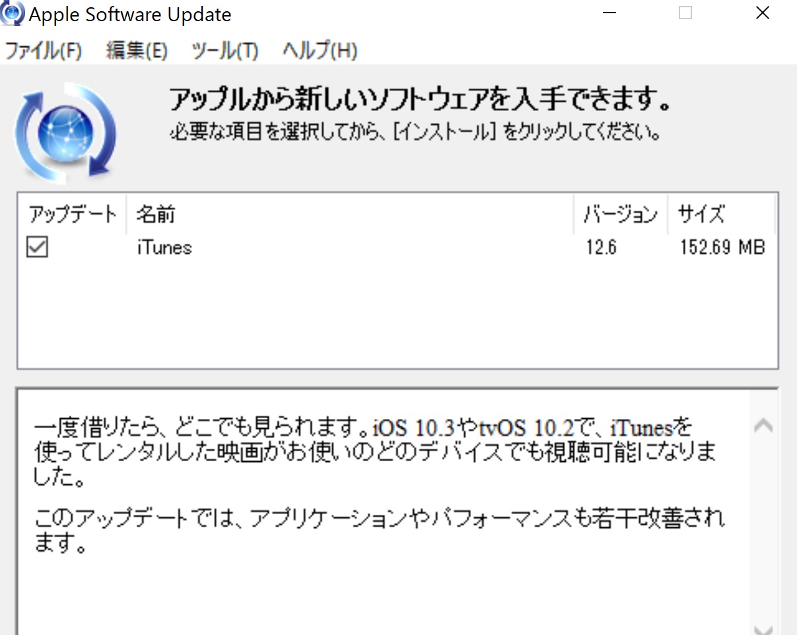This screenshot has width=797, height=635.
Task: Click the heading アップルから新しいソフトウェアを入手できます。
Action: tap(421, 99)
